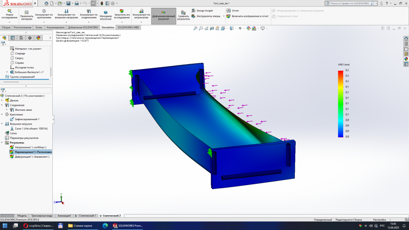Open Менеджер оболочки tool
The height and width of the screenshot is (230, 409).
coord(106,13)
